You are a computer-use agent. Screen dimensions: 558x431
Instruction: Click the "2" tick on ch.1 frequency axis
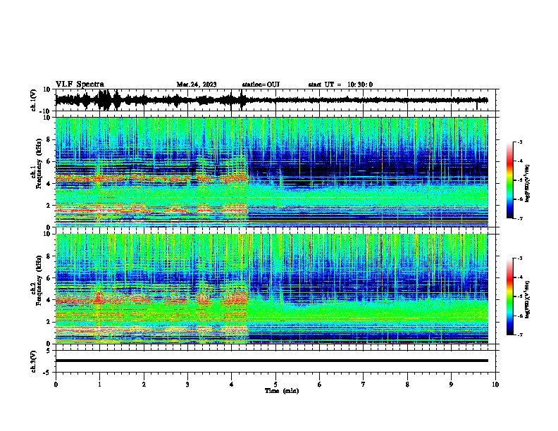(x=49, y=206)
